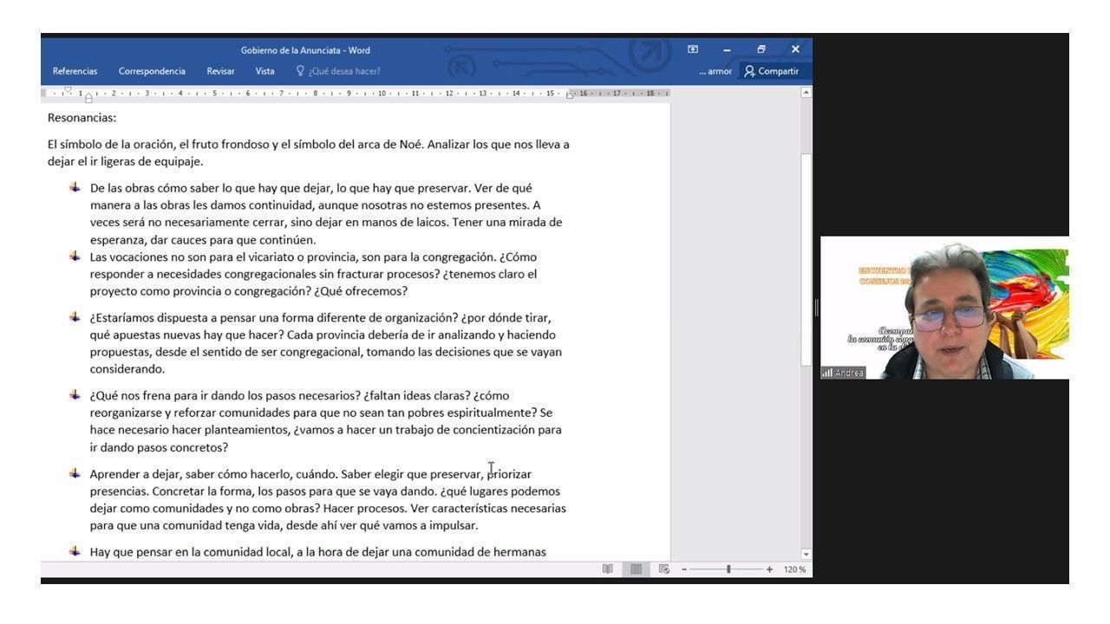Click the right indent marker on ruler
Screen dimensions: 1110x624
pos(570,95)
